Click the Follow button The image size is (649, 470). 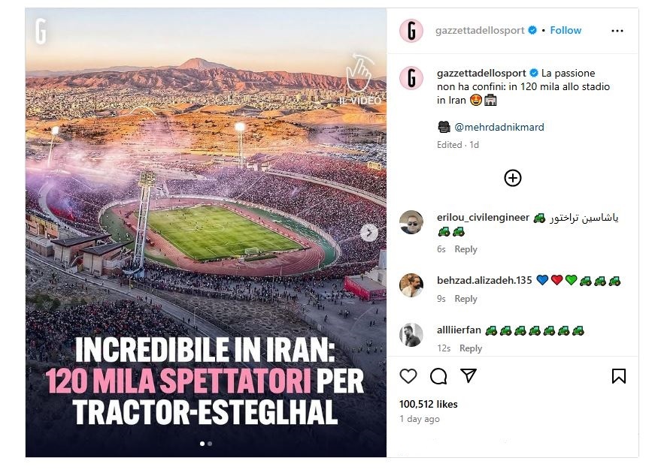point(566,31)
